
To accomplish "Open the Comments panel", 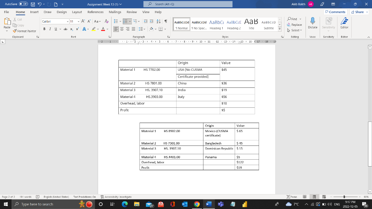I will tap(335, 12).
